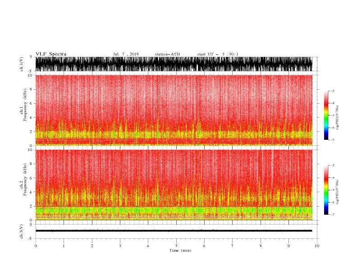Screen dimensions: 357x276
Task: Click the "-3" tick on ch.1 colorbar
Action: coord(333,91)
